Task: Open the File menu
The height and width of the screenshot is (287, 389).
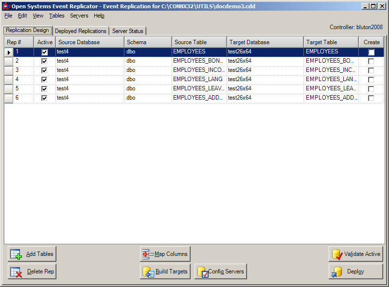Action: [8, 16]
